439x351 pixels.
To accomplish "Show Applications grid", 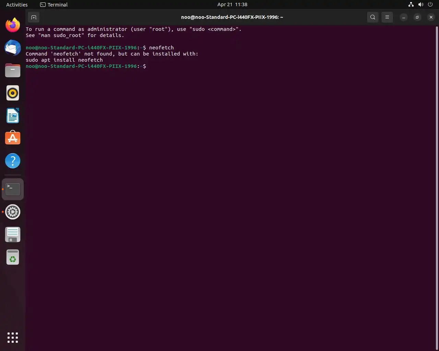I will 13,338.
